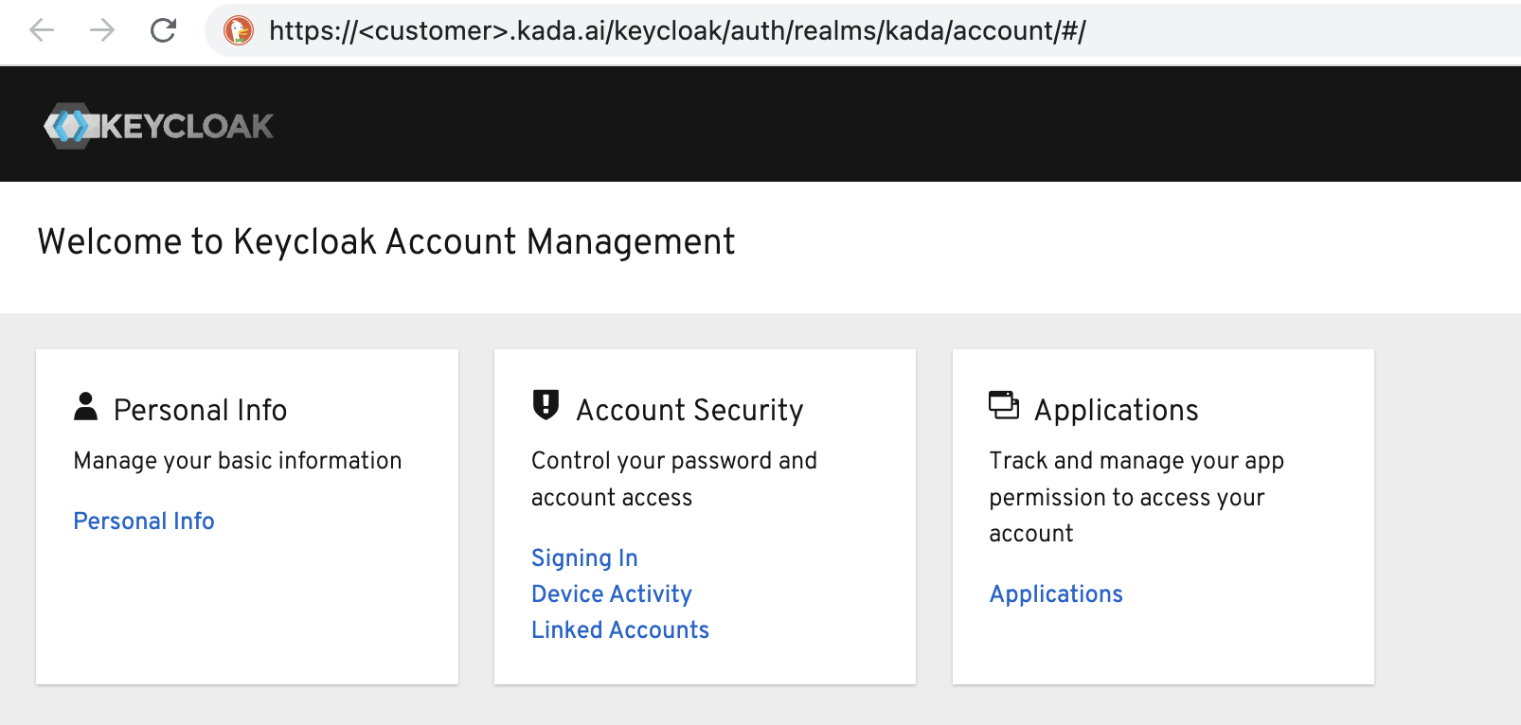Open the blue Personal Info link
1521x725 pixels.
(144, 522)
